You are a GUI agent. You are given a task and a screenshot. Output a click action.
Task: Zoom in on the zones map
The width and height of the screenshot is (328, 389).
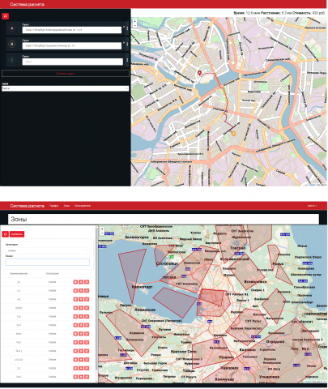[102, 229]
